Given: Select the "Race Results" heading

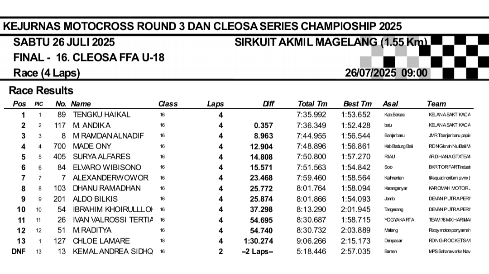Looking at the screenshot, I should 41,91.
